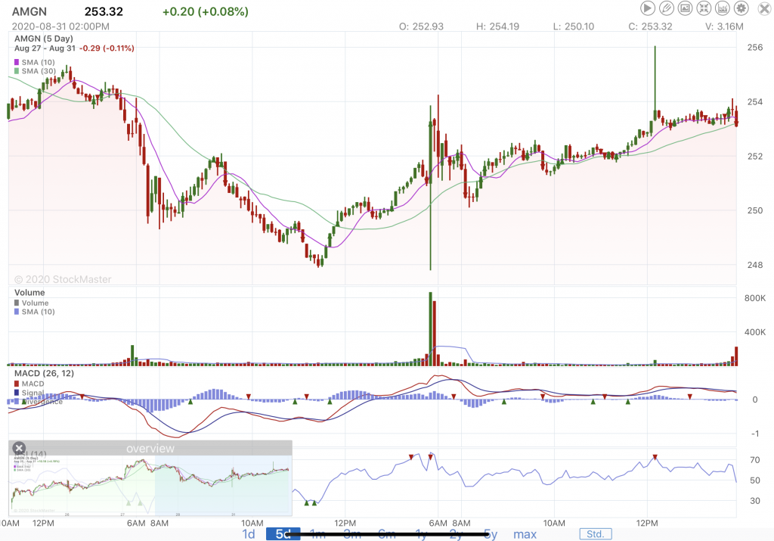Open chart settings gear icon

[741, 8]
